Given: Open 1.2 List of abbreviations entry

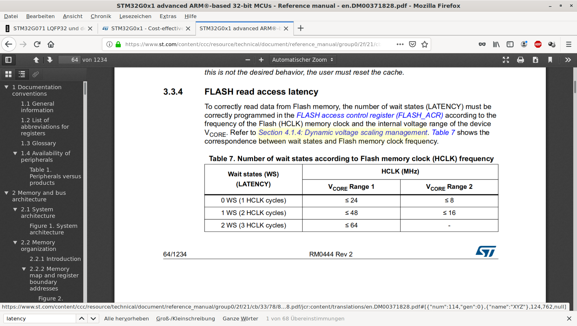Looking at the screenshot, I should point(45,127).
